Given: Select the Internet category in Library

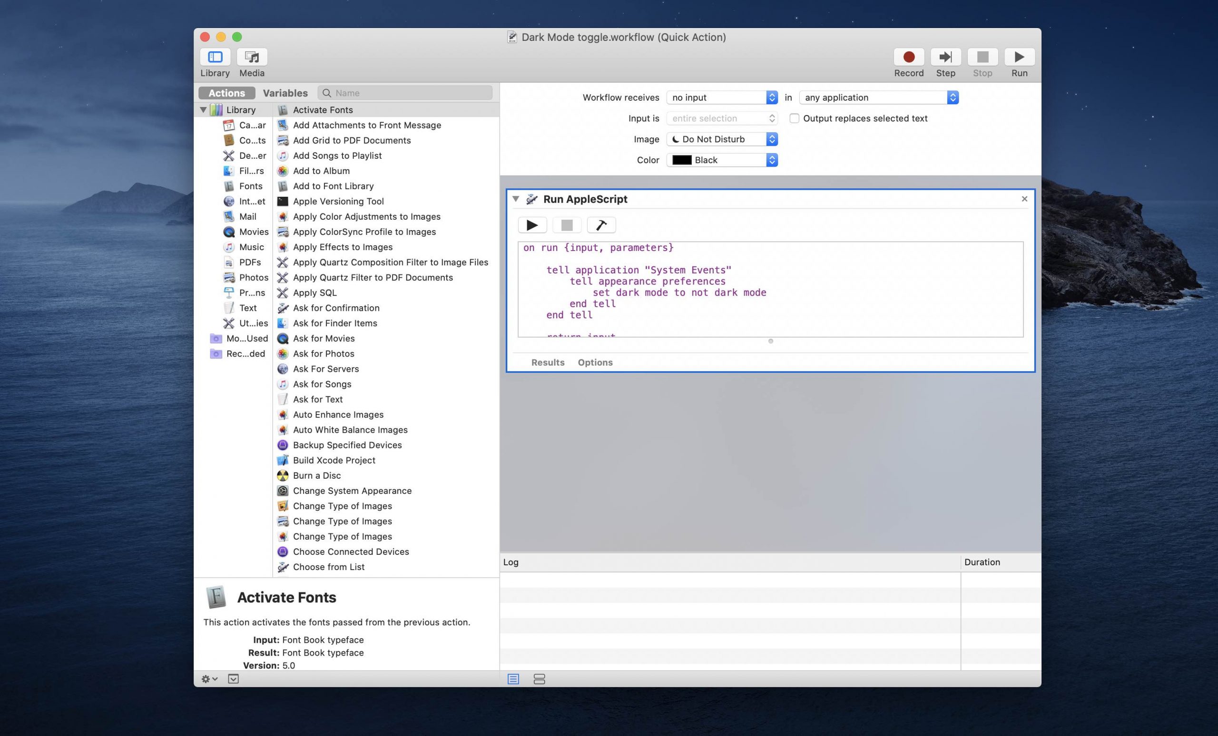Looking at the screenshot, I should coord(245,201).
